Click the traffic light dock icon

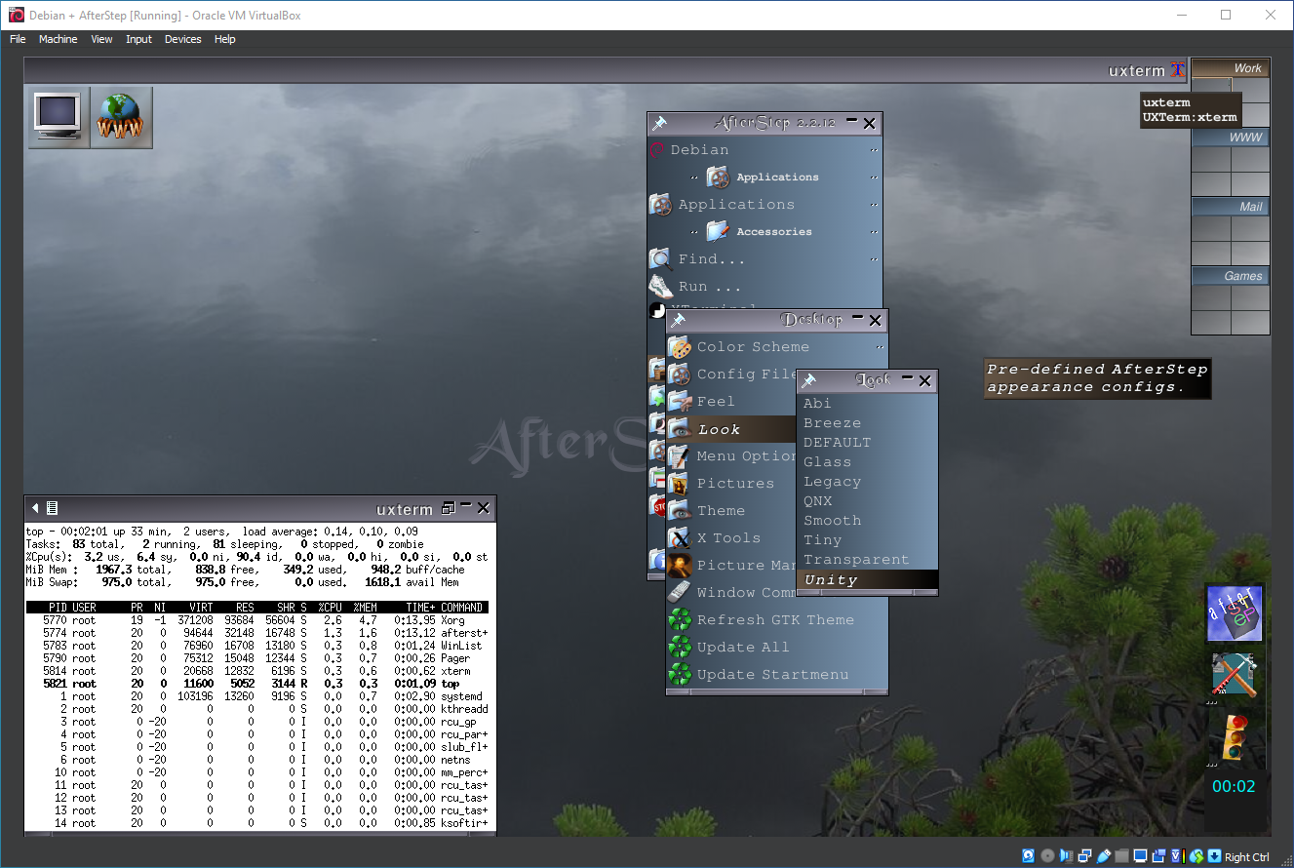click(1234, 737)
